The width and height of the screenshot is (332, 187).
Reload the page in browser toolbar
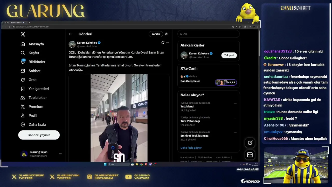click(10, 27)
